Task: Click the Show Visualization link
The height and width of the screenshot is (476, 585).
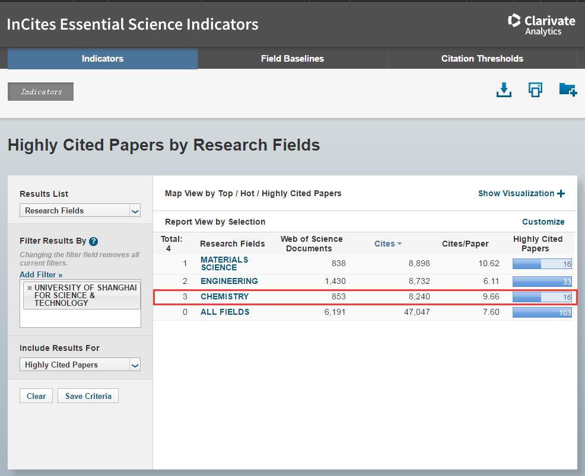Action: coord(516,193)
